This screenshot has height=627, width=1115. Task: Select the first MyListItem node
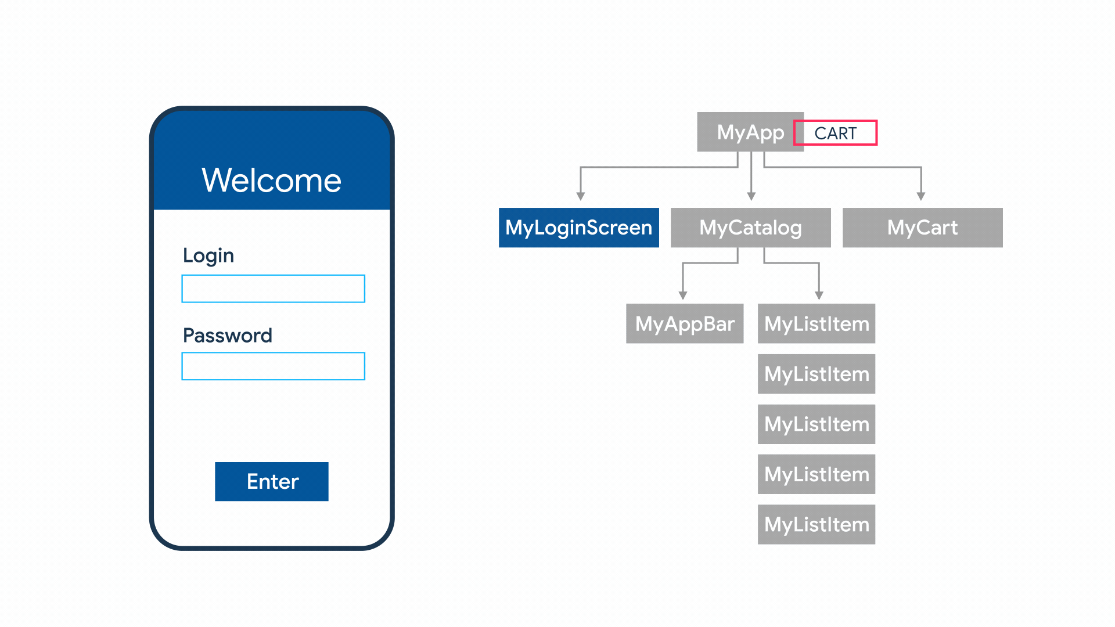tap(817, 324)
